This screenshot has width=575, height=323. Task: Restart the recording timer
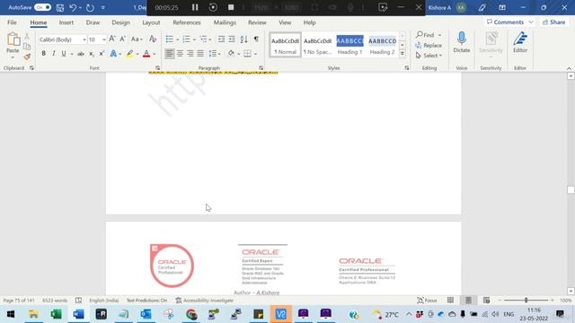(213, 7)
